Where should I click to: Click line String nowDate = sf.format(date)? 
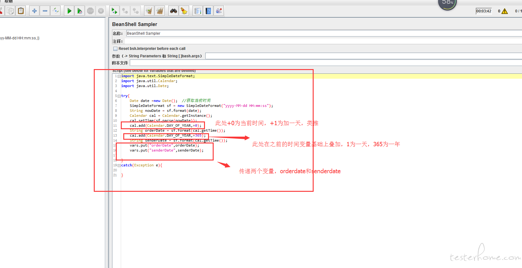[x=166, y=111]
